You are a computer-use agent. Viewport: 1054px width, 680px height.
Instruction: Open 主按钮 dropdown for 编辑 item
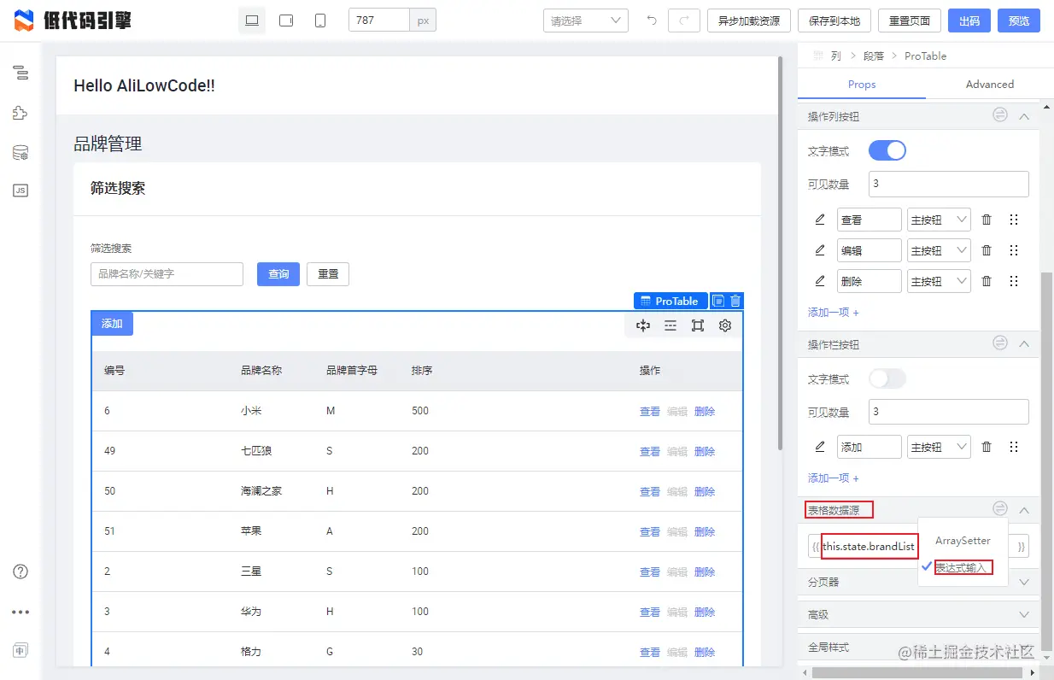point(939,250)
